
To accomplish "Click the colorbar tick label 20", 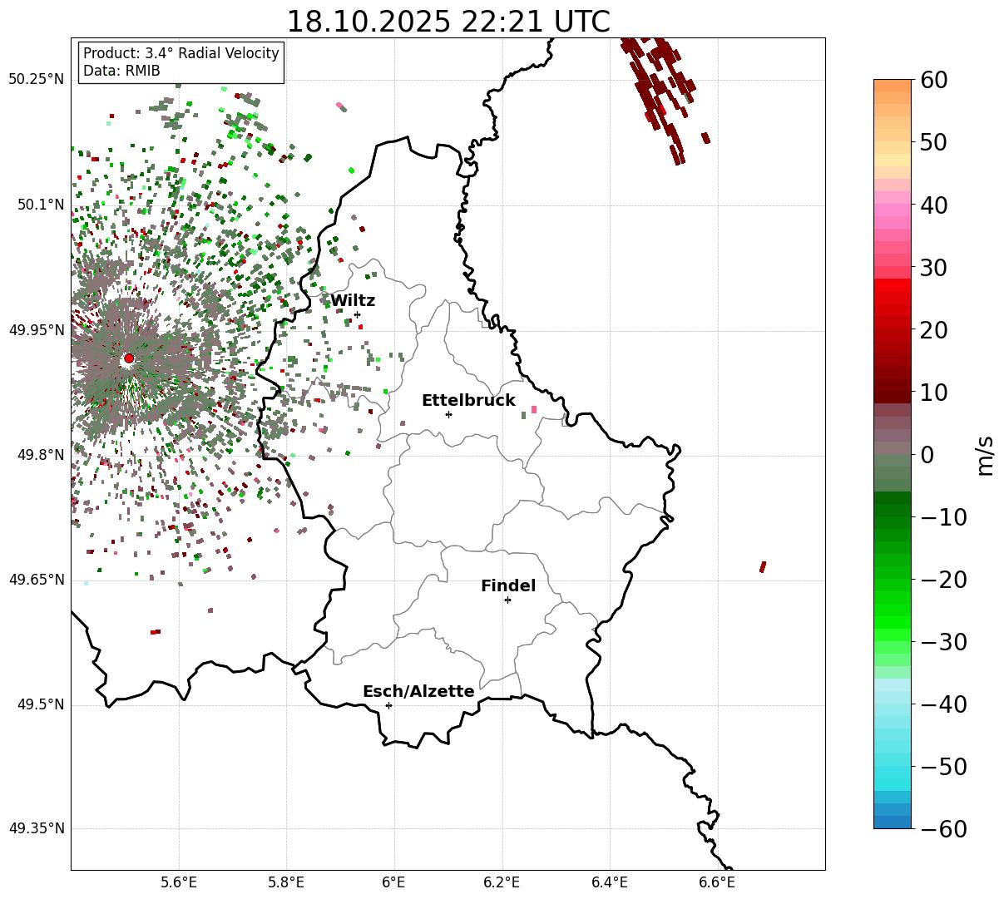I will pos(936,330).
